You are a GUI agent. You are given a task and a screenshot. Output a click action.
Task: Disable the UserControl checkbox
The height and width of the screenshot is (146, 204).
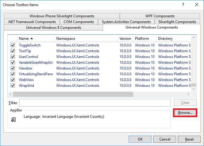[13, 57]
